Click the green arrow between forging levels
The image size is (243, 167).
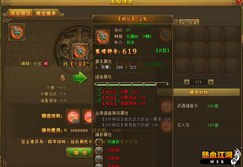point(80,78)
